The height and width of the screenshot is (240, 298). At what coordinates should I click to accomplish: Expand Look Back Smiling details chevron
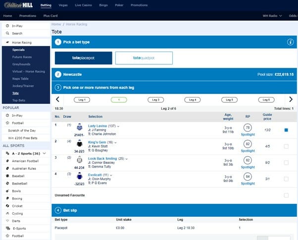[x=127, y=159]
